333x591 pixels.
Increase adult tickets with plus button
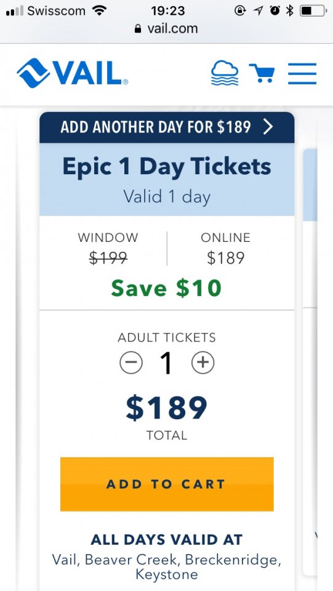click(x=203, y=363)
